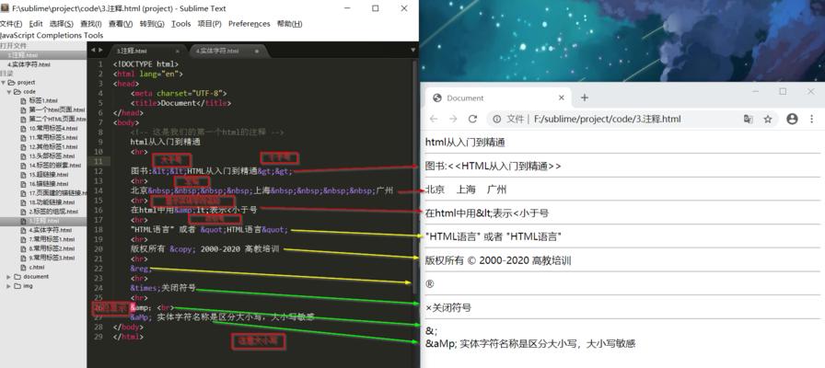This screenshot has height=368, width=825.
Task: Open 14.标签的嵌套.html in sidebar
Action: (55, 165)
